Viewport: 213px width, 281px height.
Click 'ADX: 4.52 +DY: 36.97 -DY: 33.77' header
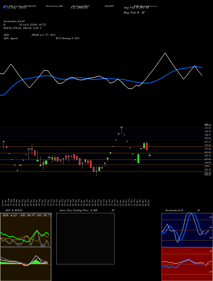click(x=26, y=215)
